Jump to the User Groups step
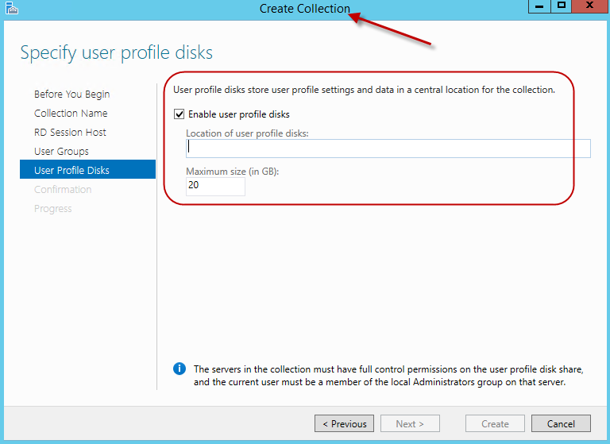Image resolution: width=610 pixels, height=444 pixels. click(61, 152)
